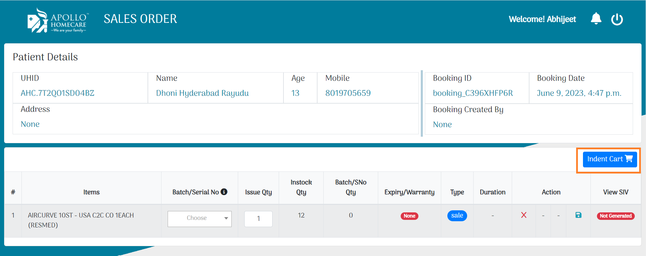Image resolution: width=646 pixels, height=256 pixels.
Task: Click UHID value AHC.7T2Q01SD04BZ
Action: (58, 93)
